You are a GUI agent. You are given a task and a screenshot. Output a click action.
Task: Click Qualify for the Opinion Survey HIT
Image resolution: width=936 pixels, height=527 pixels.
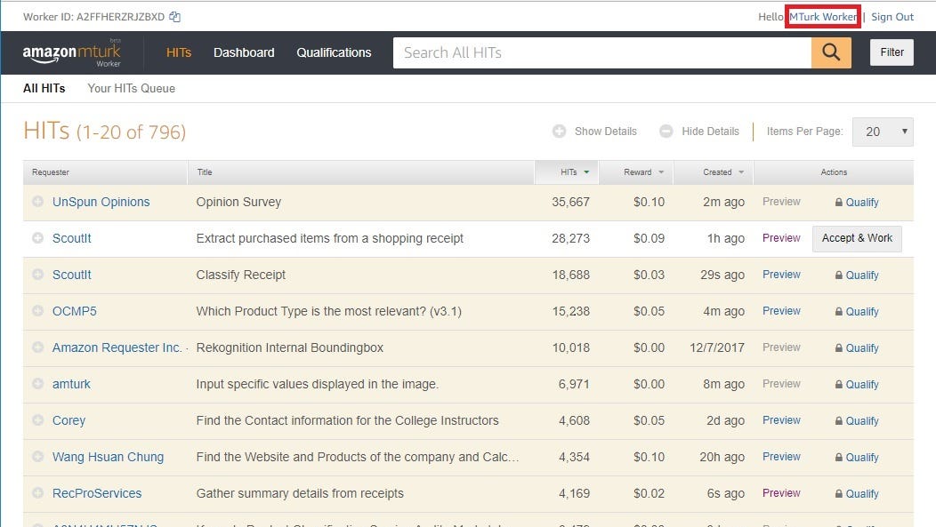pos(862,202)
